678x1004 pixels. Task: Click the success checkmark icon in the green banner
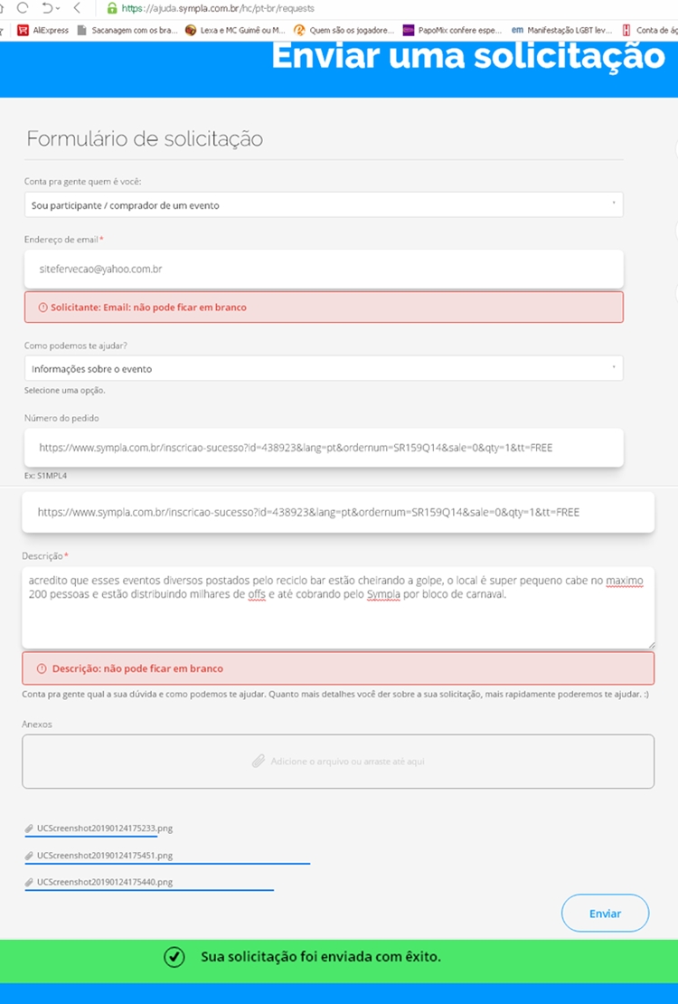pos(174,957)
